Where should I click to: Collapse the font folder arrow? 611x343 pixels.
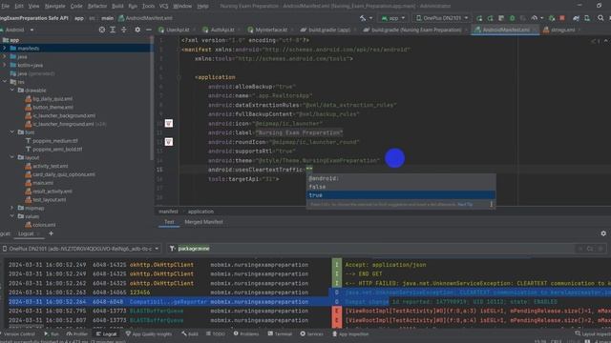tap(12, 132)
